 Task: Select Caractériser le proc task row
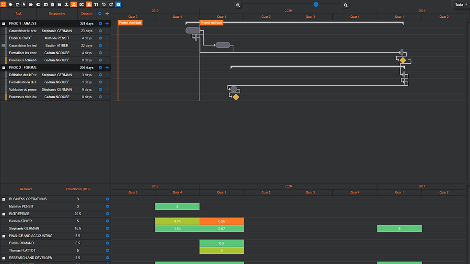click(56, 31)
